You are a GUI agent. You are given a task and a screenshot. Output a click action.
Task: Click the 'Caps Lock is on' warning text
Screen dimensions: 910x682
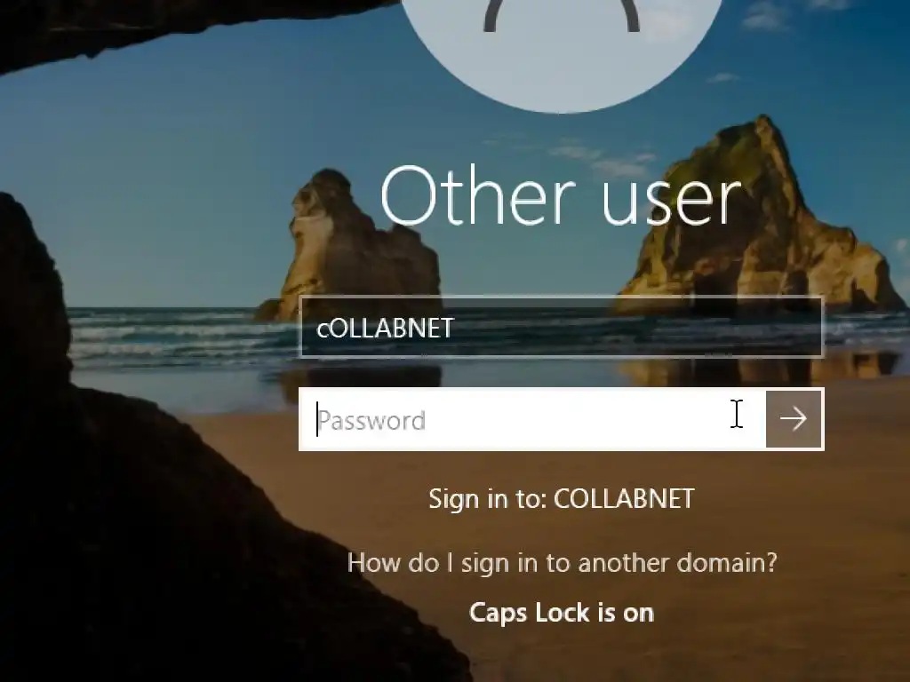point(562,613)
